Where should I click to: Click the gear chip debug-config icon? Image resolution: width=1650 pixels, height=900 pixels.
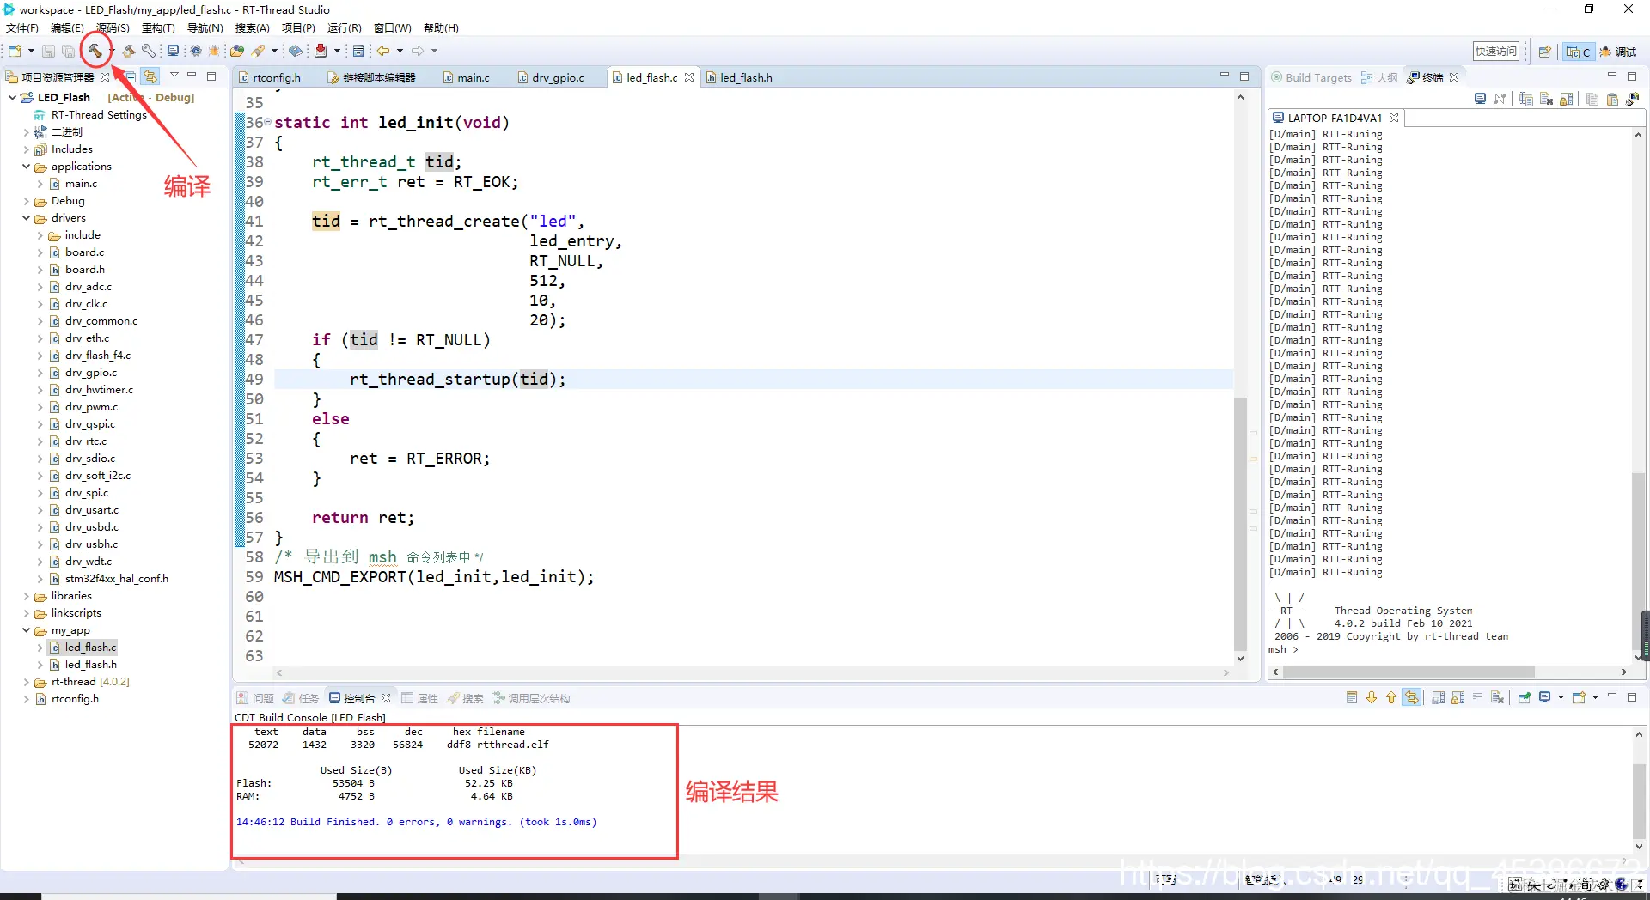(x=196, y=51)
